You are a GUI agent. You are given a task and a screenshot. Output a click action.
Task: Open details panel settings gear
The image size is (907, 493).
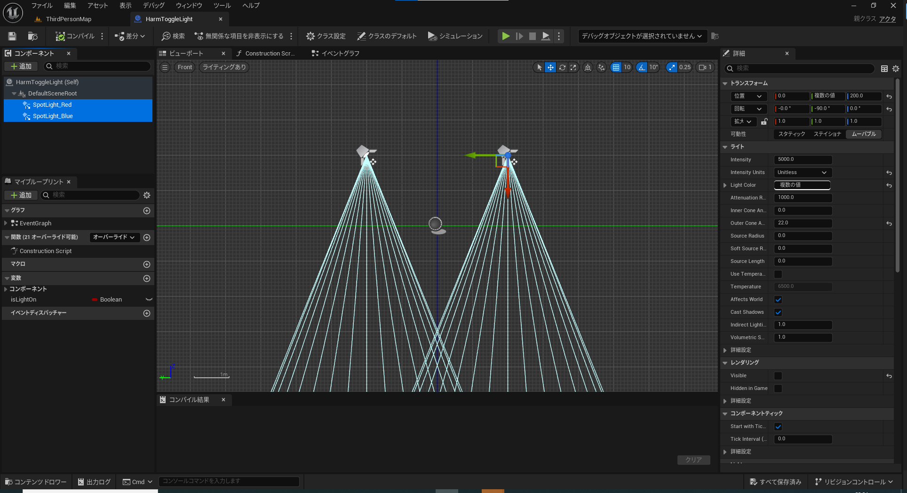click(896, 69)
